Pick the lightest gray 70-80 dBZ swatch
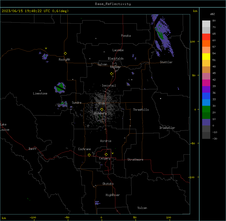This screenshot has height=221, width=226. coord(206,24)
